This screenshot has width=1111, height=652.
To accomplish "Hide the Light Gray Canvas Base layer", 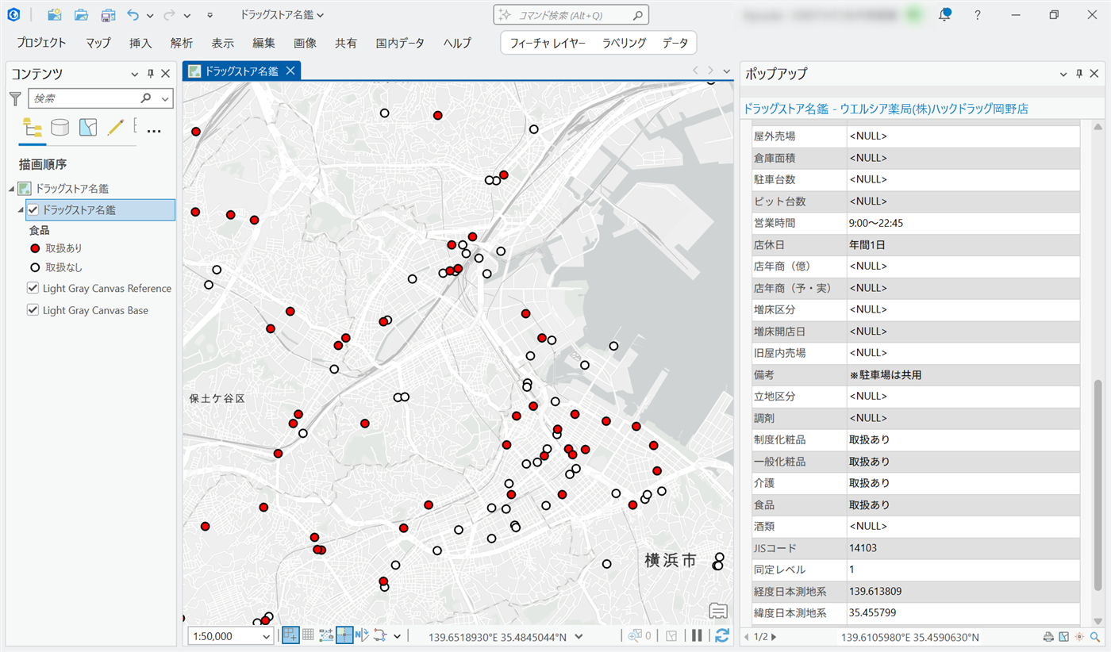I will tap(33, 310).
